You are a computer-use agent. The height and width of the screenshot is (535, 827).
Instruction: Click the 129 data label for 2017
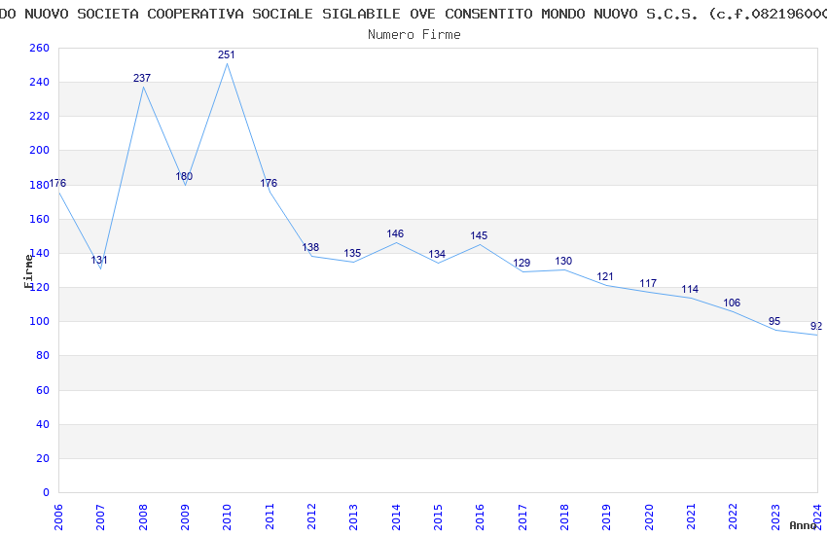click(x=521, y=263)
